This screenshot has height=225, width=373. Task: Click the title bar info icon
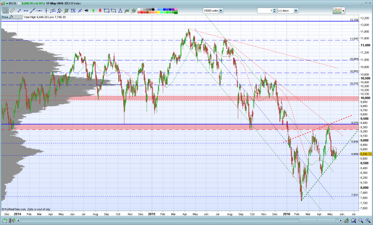(x=19, y=3)
